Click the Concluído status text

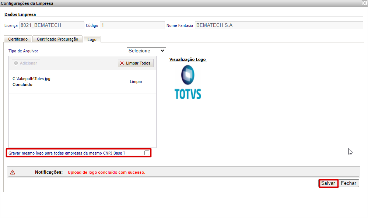coord(22,84)
